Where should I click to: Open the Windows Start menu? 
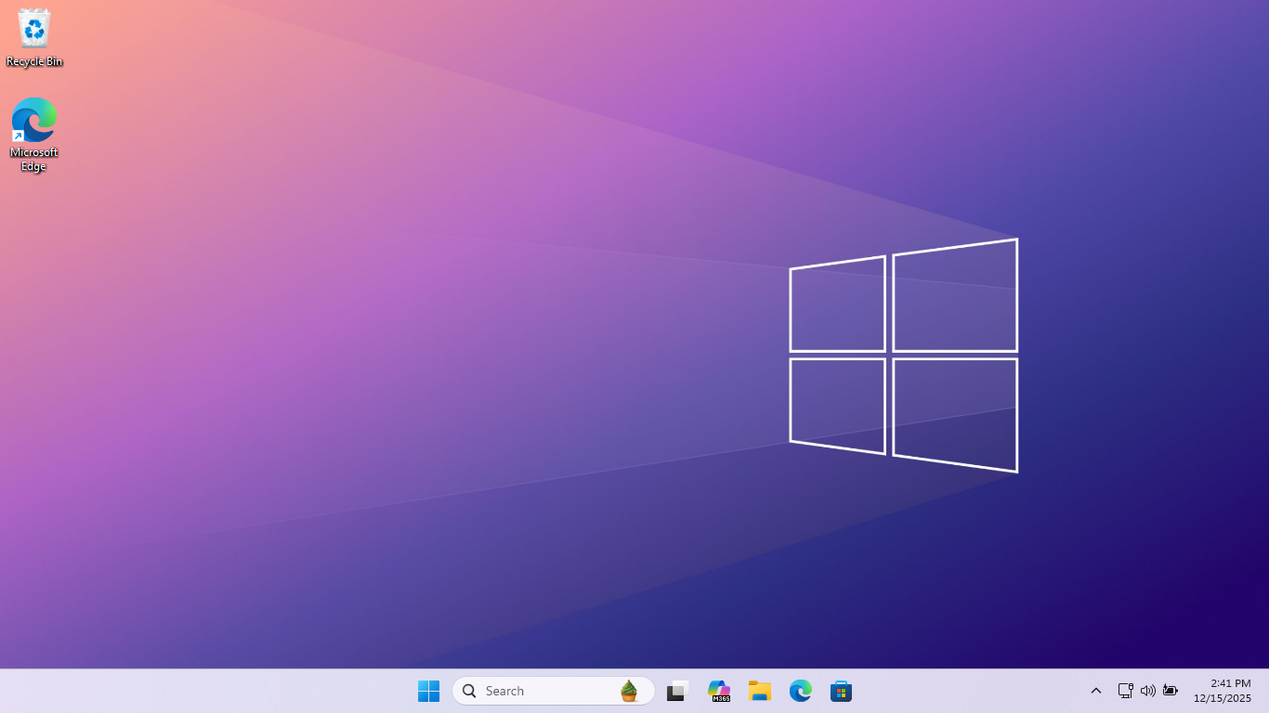click(428, 691)
